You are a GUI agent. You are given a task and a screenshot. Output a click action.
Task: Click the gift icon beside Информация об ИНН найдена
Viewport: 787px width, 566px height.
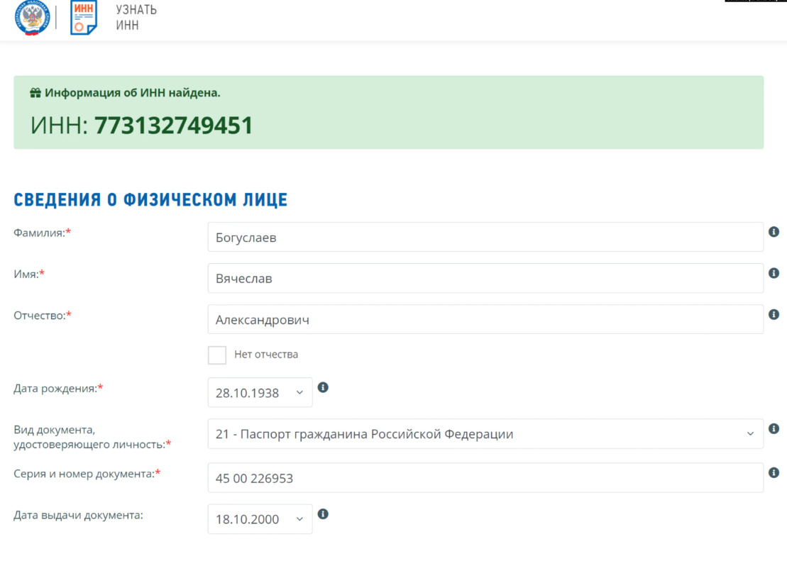tap(35, 93)
